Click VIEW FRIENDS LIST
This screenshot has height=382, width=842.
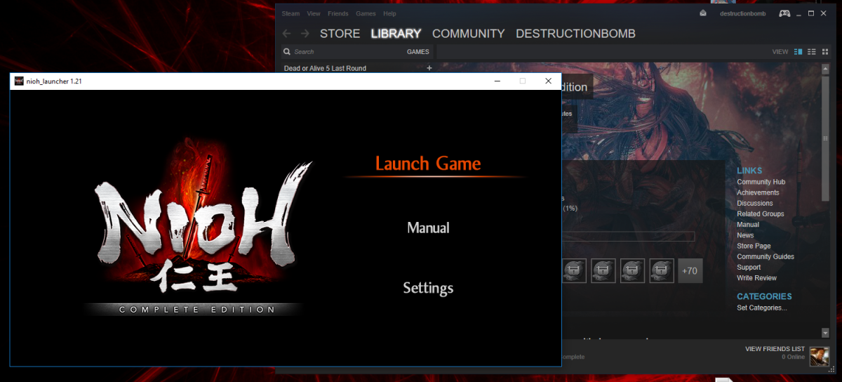tap(775, 349)
